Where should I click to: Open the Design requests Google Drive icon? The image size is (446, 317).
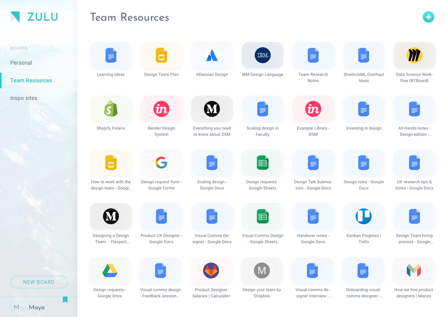pyautogui.click(x=110, y=271)
